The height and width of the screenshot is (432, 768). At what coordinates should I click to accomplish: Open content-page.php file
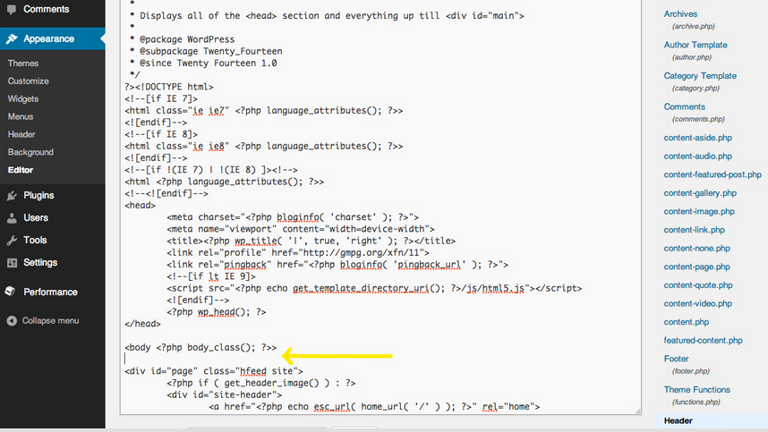point(696,267)
